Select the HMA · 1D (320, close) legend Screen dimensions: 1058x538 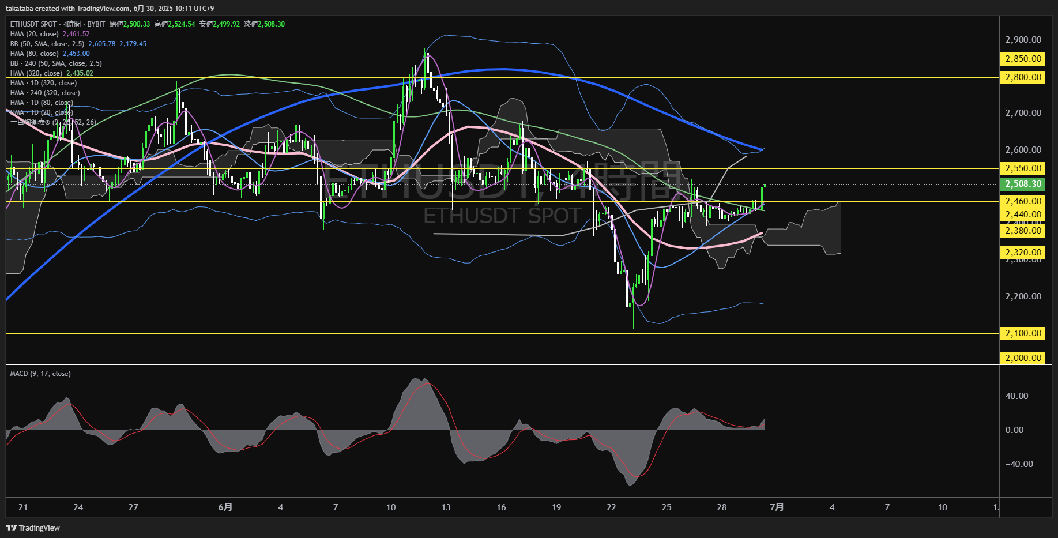43,83
